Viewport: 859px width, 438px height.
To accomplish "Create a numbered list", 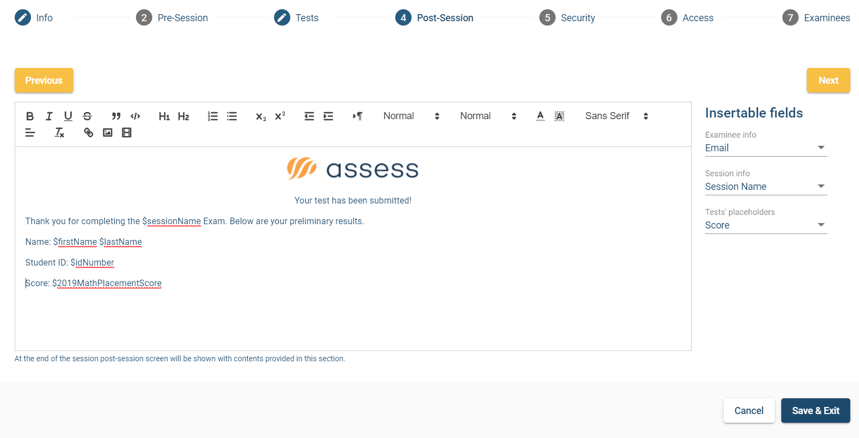I will click(x=213, y=116).
